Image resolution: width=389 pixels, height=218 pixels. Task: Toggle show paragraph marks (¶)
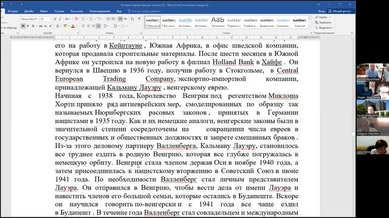(x=139, y=19)
